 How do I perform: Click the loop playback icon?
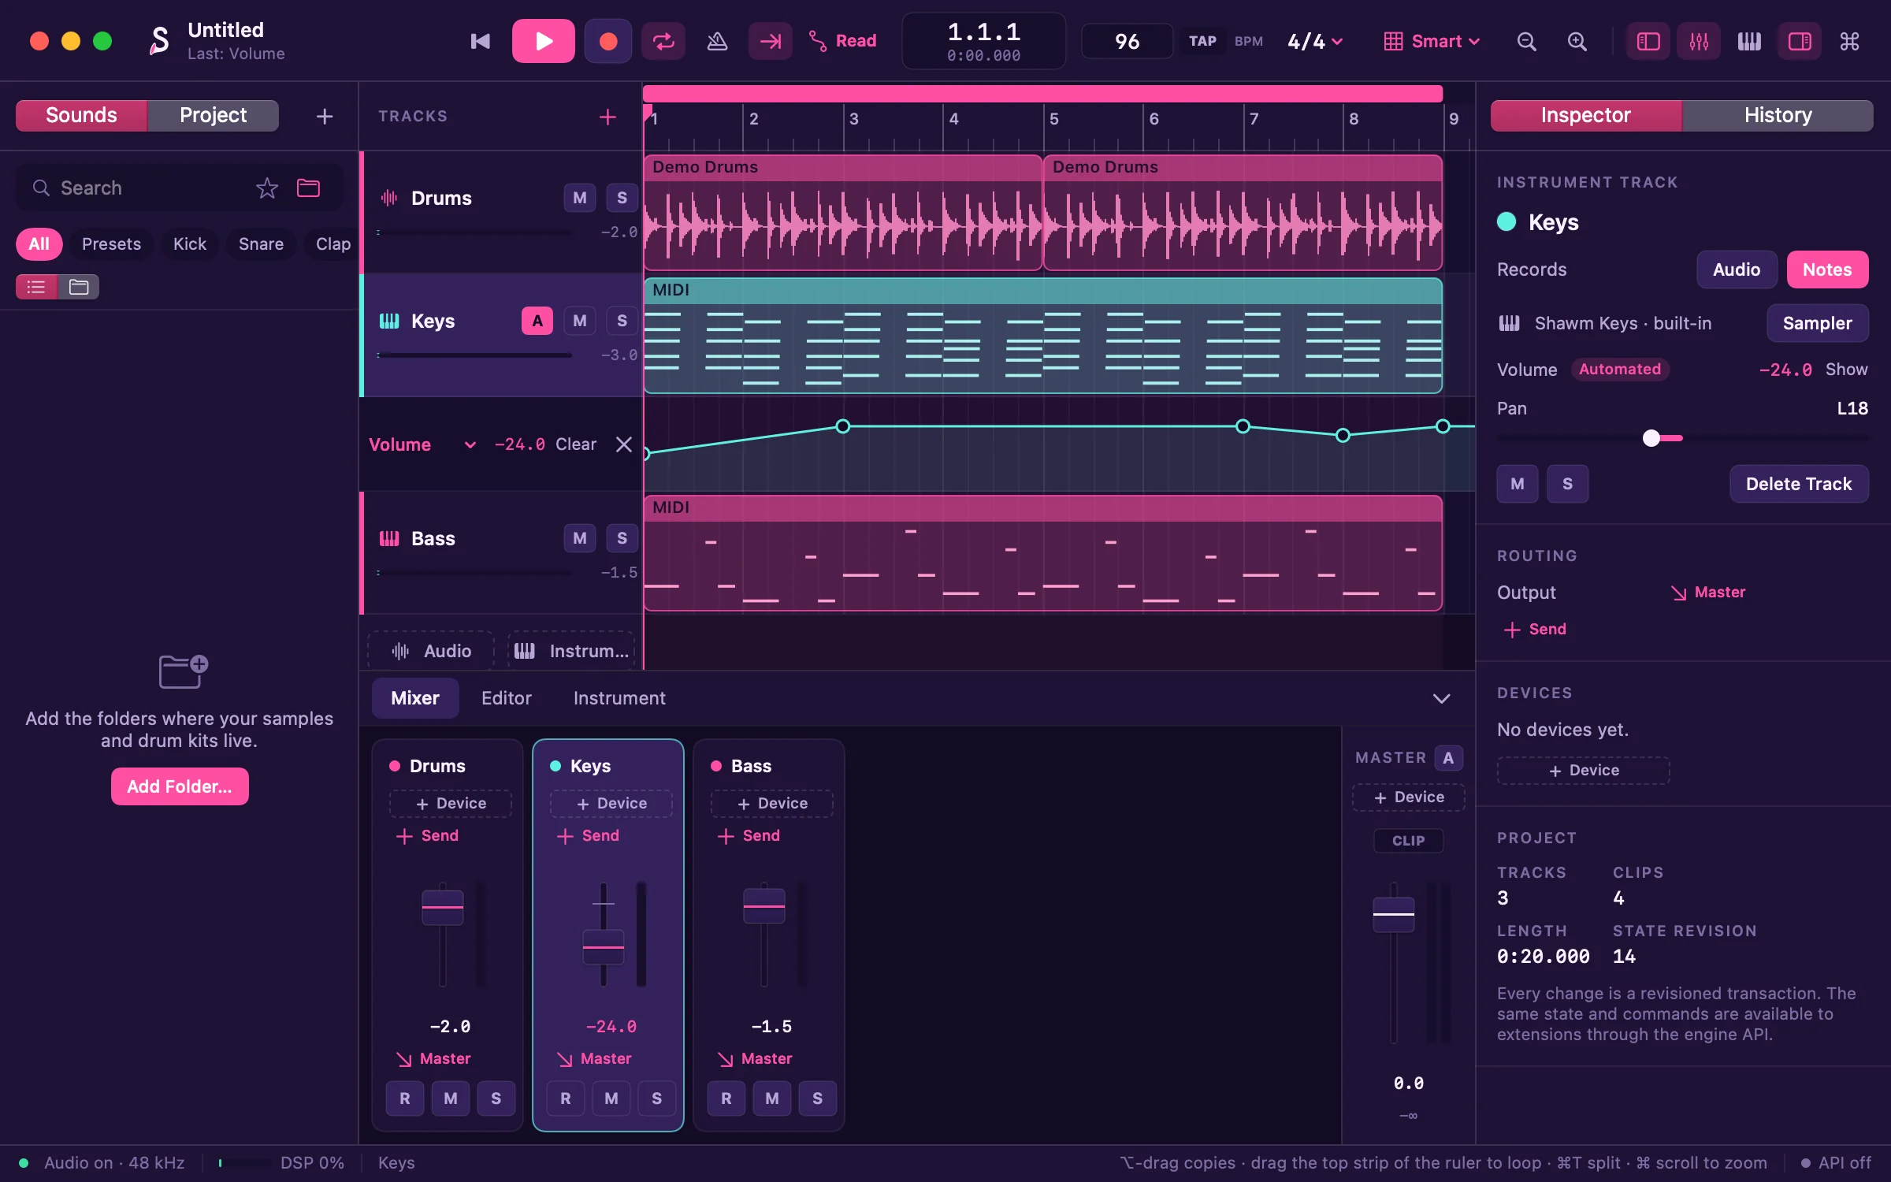(663, 41)
